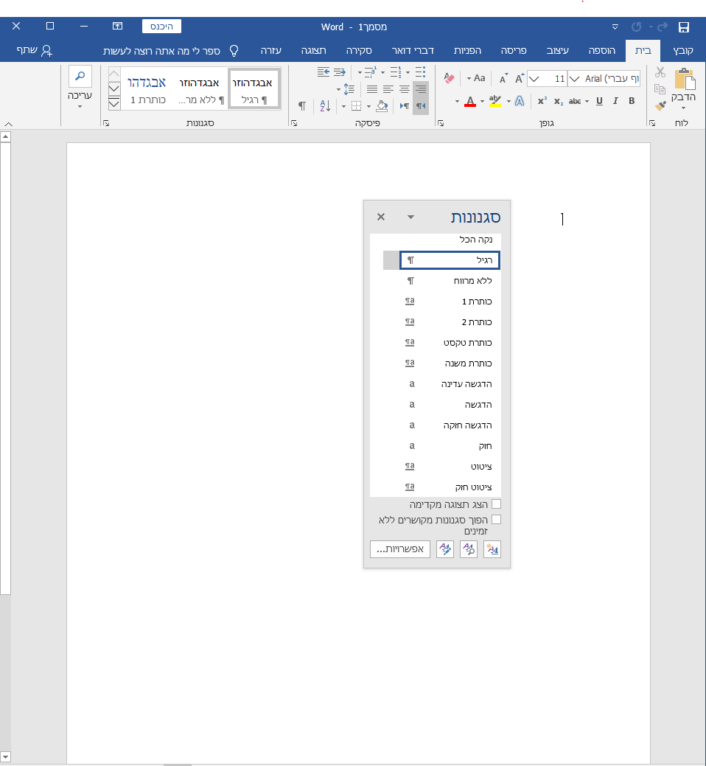Open the Customize Quick Access Toolbar dropdown
The height and width of the screenshot is (766, 706).
click(x=615, y=27)
